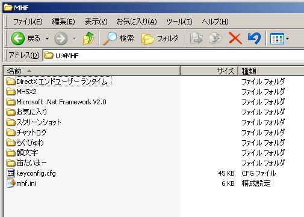Sort by サイズ column header
The image size is (304, 217).
pos(209,71)
